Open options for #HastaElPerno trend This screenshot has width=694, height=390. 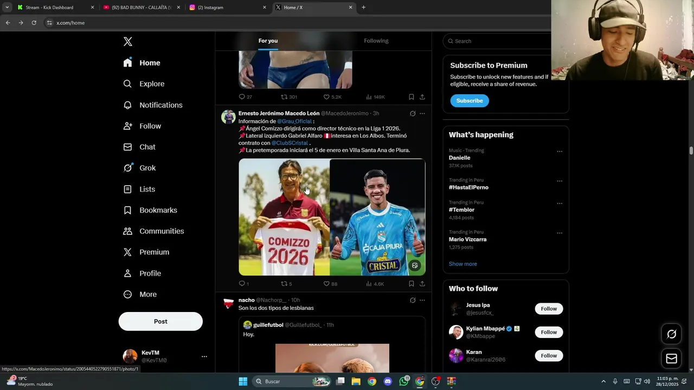[x=560, y=181]
